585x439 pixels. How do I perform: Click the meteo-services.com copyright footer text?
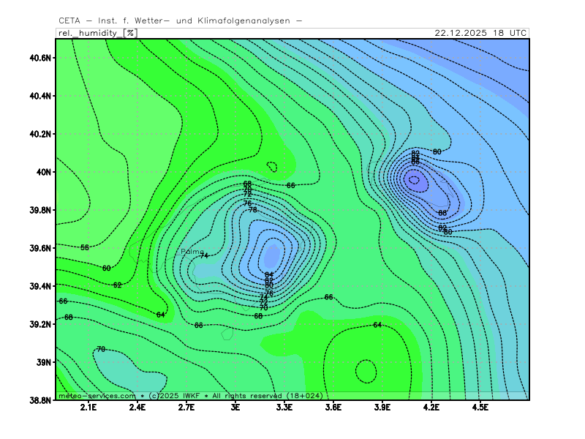tap(191, 395)
